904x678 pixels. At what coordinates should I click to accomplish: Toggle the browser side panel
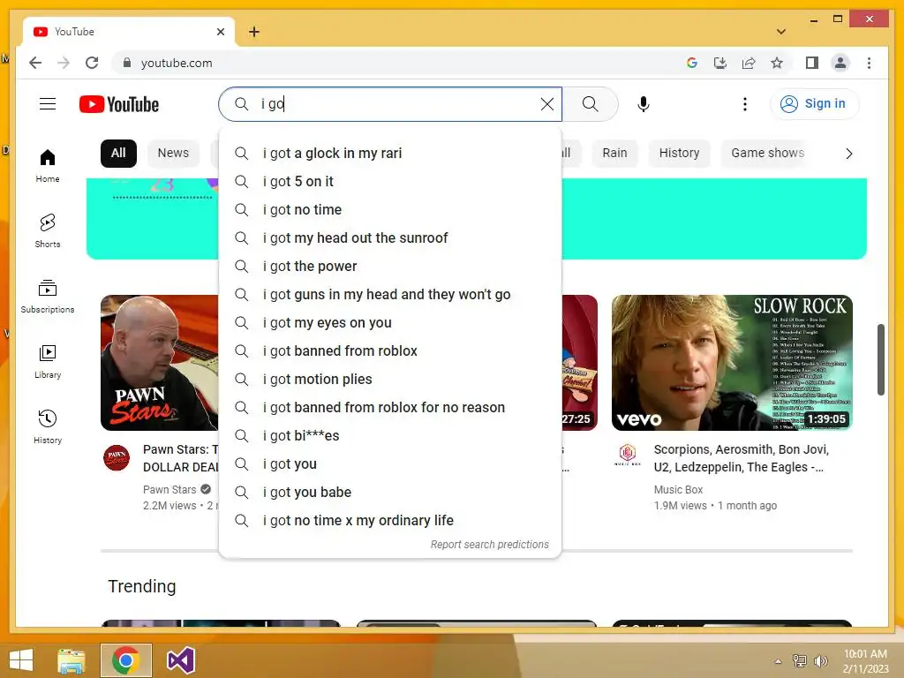tap(812, 63)
